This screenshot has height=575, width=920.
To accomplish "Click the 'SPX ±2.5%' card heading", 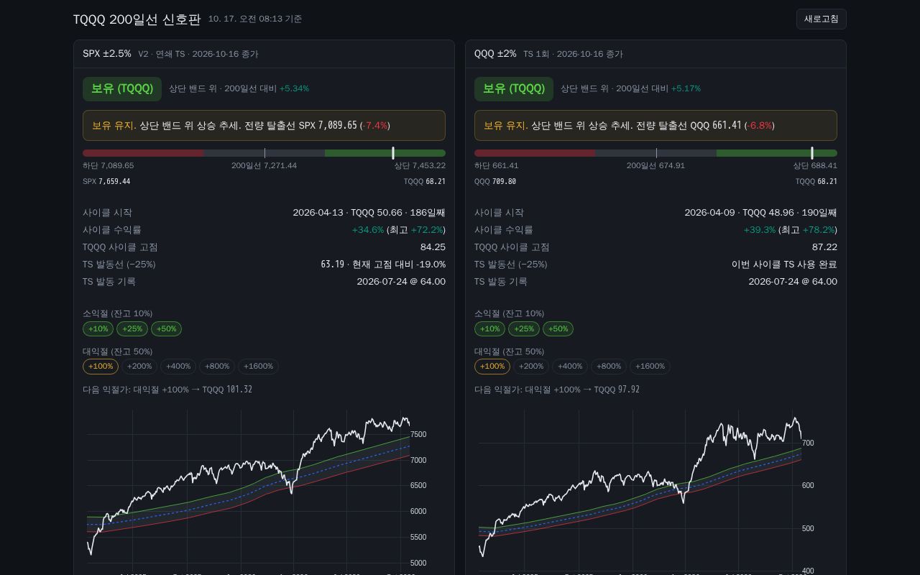I will (107, 54).
